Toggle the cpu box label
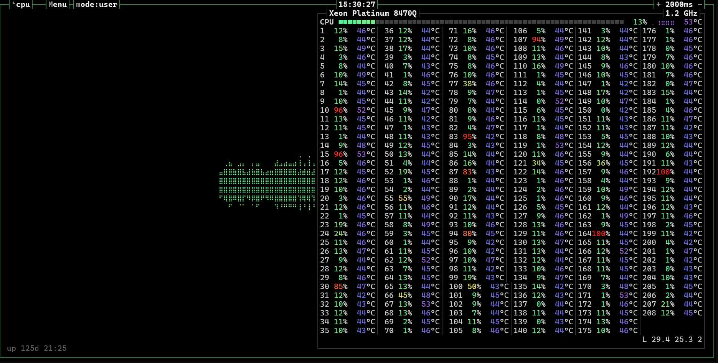718x363 pixels. (23, 4)
